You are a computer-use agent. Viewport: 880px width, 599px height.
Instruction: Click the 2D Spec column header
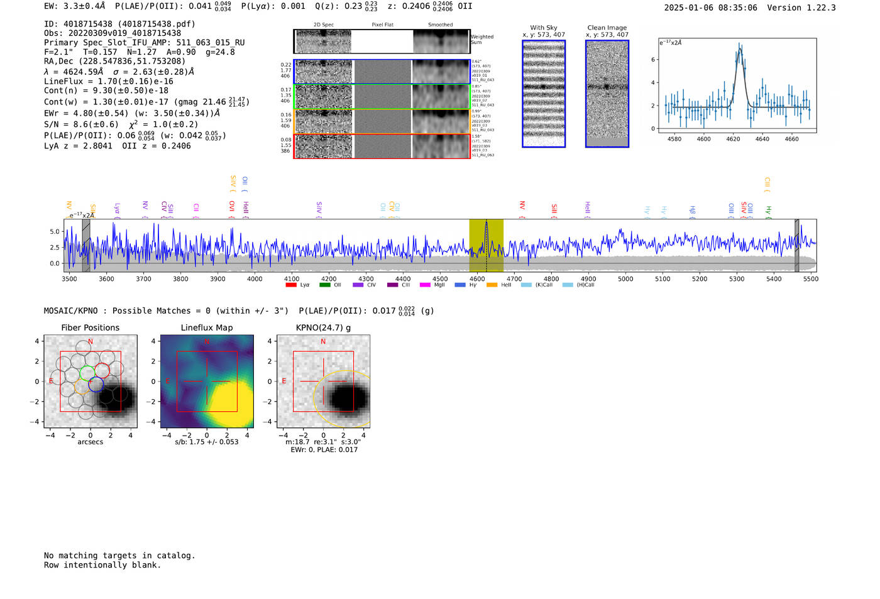[324, 25]
